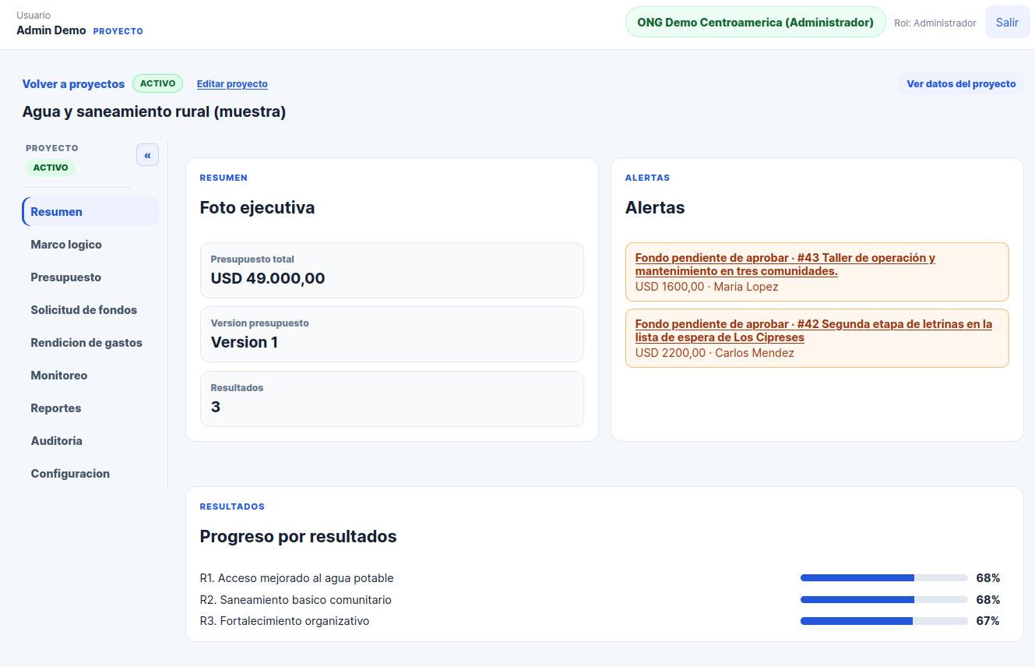The image size is (1035, 667).
Task: Click the ONG Demo Centroamerica organization badge
Action: 755,23
